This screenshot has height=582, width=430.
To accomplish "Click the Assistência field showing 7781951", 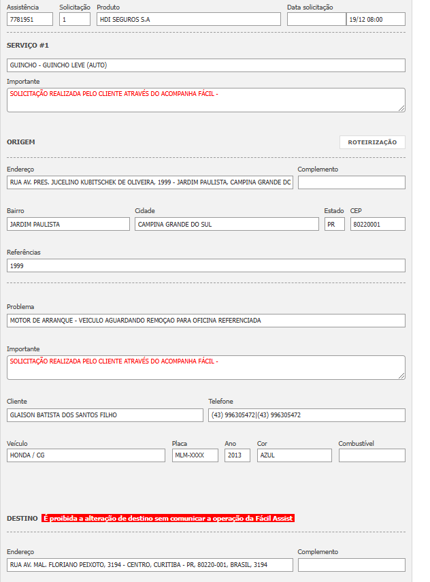I will pos(30,20).
